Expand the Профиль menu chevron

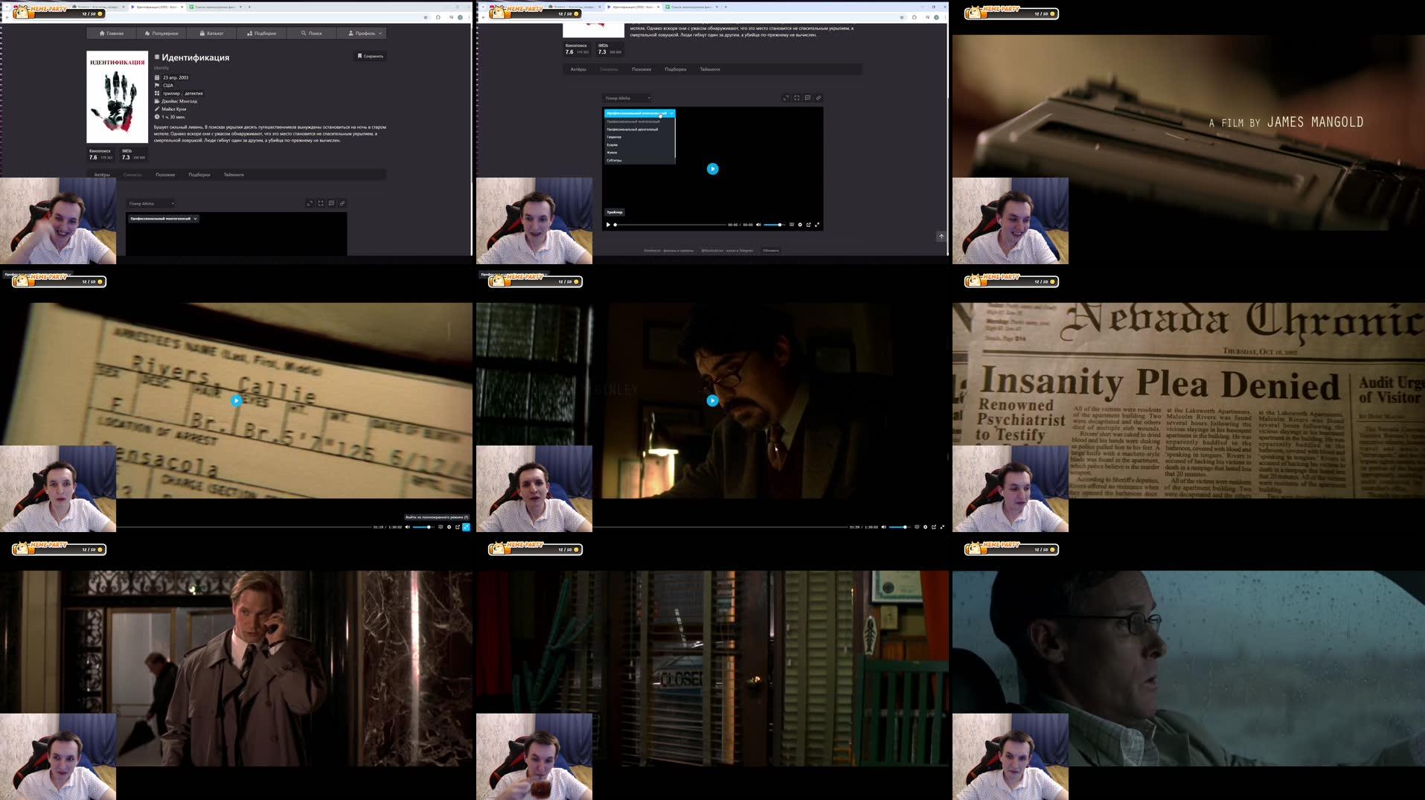tap(378, 33)
